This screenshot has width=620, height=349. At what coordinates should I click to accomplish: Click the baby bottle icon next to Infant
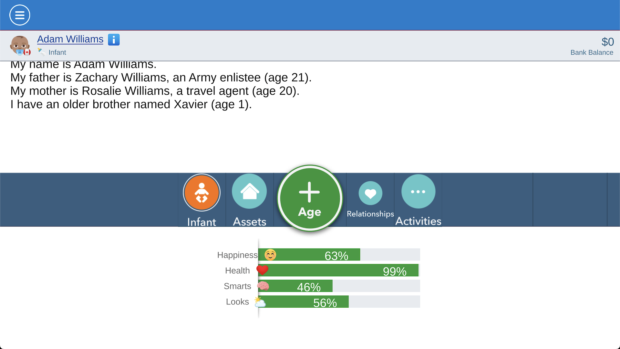[41, 52]
